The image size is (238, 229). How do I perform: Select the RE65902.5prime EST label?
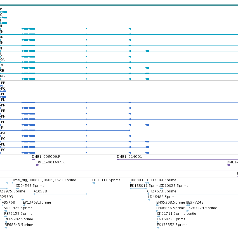19,219
